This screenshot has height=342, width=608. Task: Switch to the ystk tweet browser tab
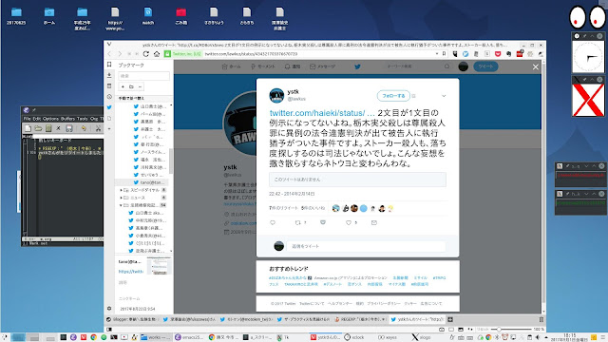pos(418,319)
